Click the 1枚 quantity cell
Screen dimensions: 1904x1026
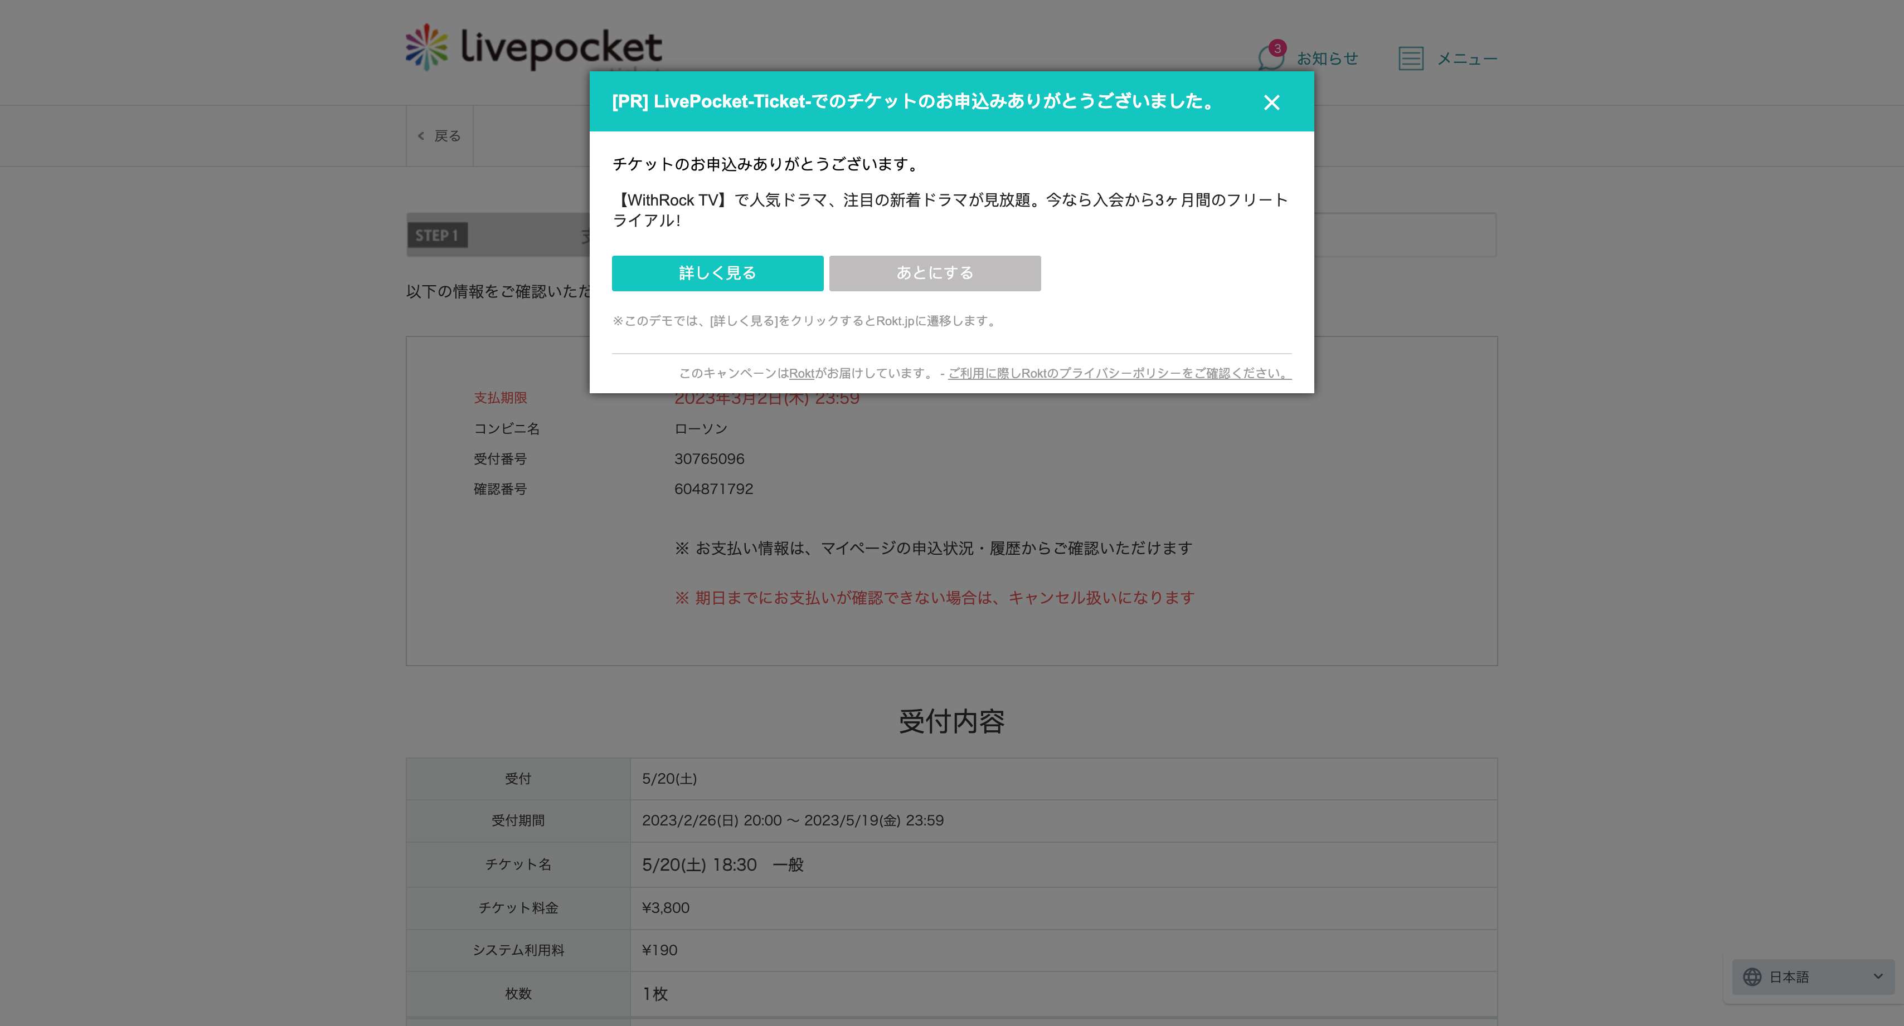point(1063,994)
